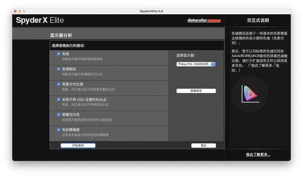This screenshot has height=177, width=303.
Task: Click the yellow minimize window button
Action: [x=19, y=11]
